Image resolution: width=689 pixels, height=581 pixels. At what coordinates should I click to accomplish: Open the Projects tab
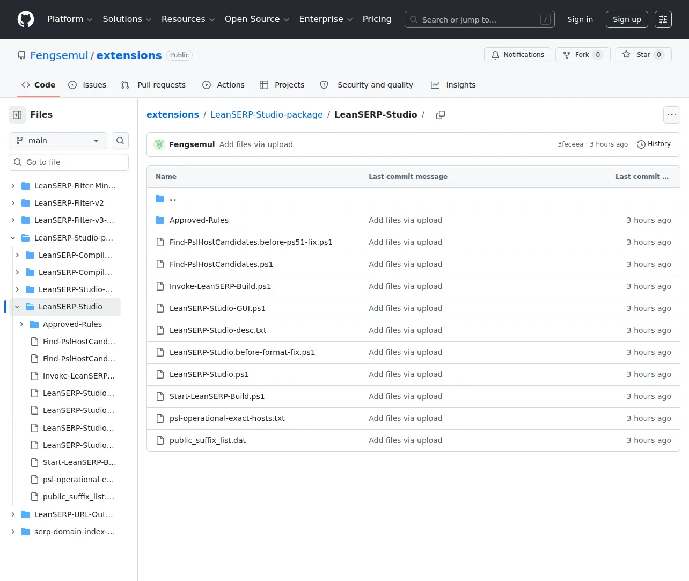(x=282, y=85)
